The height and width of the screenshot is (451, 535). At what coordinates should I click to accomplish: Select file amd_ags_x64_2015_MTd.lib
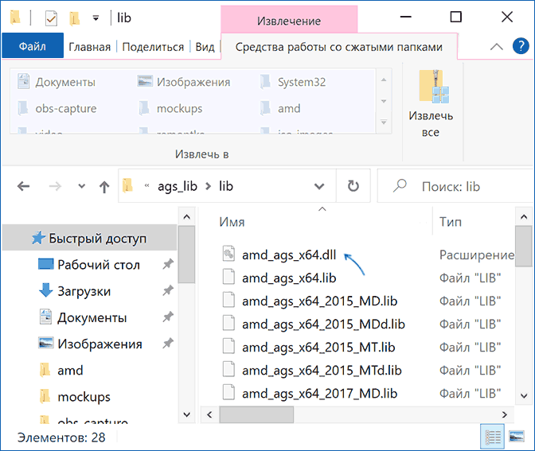click(322, 371)
